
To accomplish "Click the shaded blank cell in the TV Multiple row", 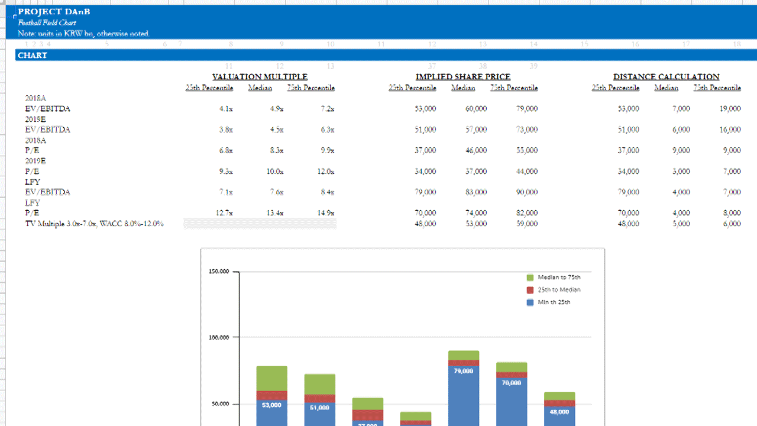I will coord(260,224).
